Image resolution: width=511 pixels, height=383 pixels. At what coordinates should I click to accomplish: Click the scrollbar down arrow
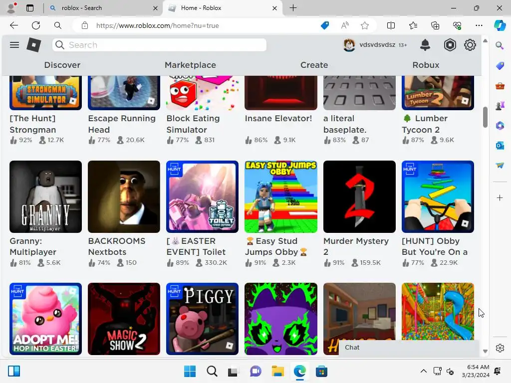click(485, 352)
